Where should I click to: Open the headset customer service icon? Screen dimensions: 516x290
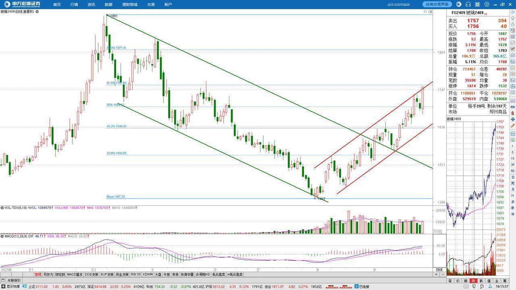[468, 4]
